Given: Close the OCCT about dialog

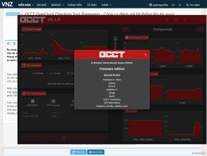Looking at the screenshot, I should pos(145,55).
